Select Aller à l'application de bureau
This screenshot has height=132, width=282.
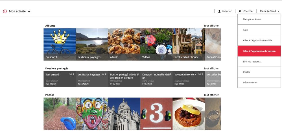pyautogui.click(x=259, y=51)
